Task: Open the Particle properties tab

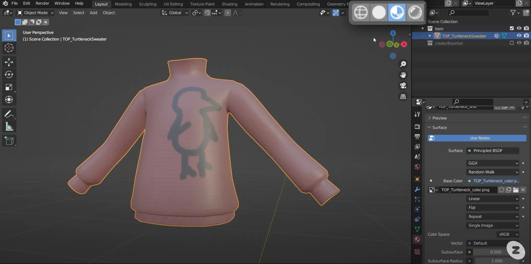Action: point(417,199)
